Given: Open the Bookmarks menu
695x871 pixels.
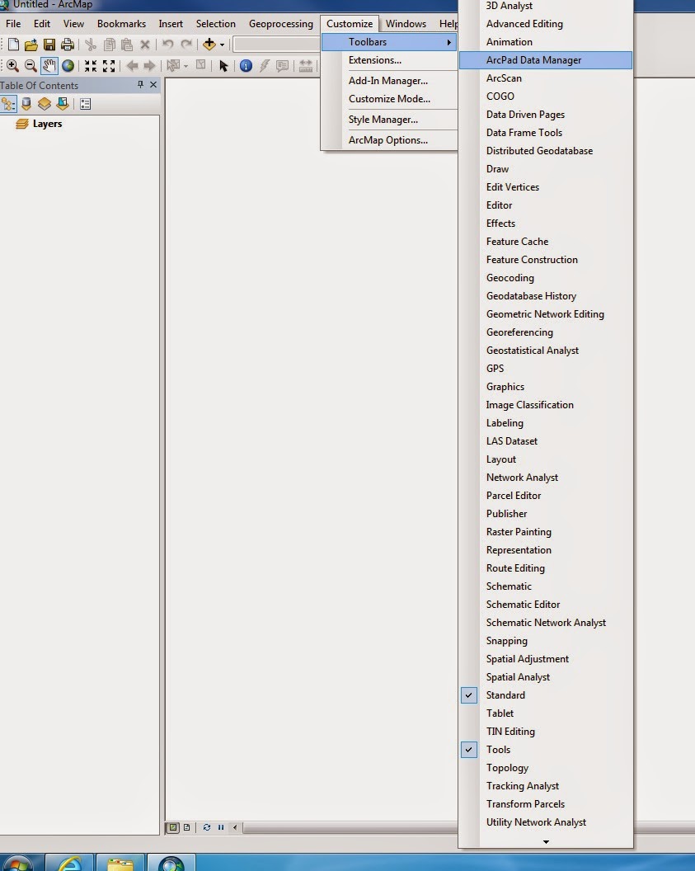Looking at the screenshot, I should tap(121, 24).
